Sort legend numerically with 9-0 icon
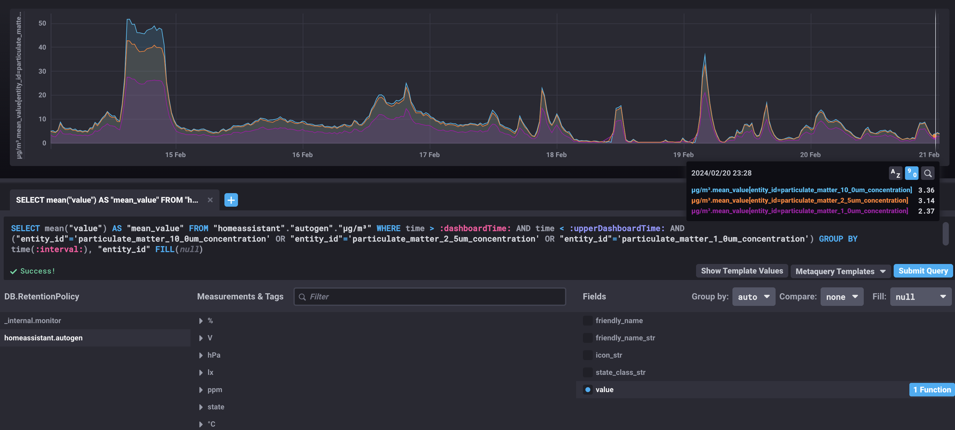This screenshot has width=955, height=430. 912,173
